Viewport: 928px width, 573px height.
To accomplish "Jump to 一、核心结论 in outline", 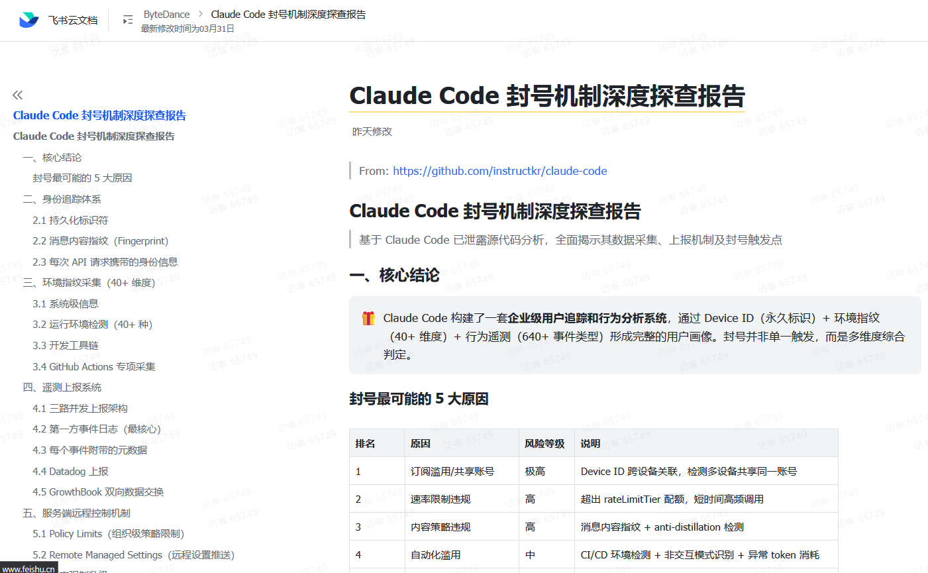I will click(x=52, y=158).
